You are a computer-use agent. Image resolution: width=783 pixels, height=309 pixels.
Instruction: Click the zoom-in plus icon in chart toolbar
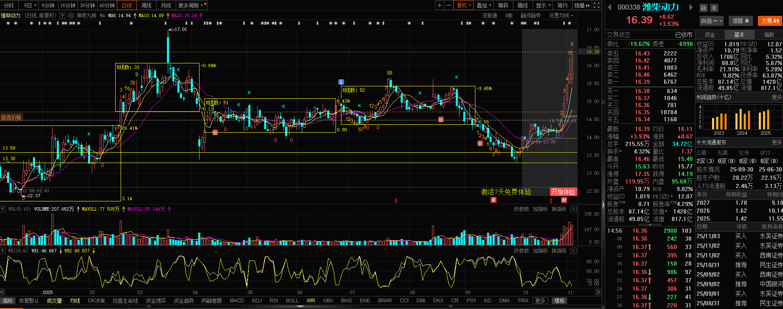click(x=439, y=5)
